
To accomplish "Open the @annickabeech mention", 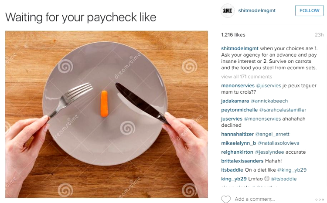I will [269, 101].
